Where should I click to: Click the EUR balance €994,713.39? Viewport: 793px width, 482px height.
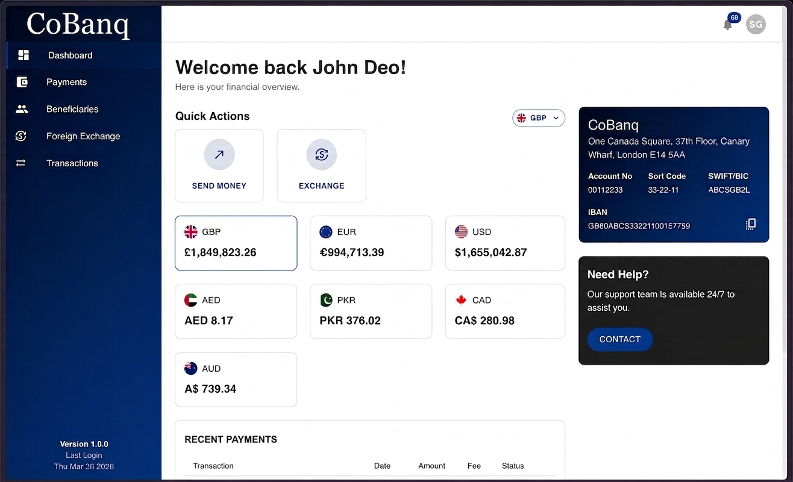352,252
